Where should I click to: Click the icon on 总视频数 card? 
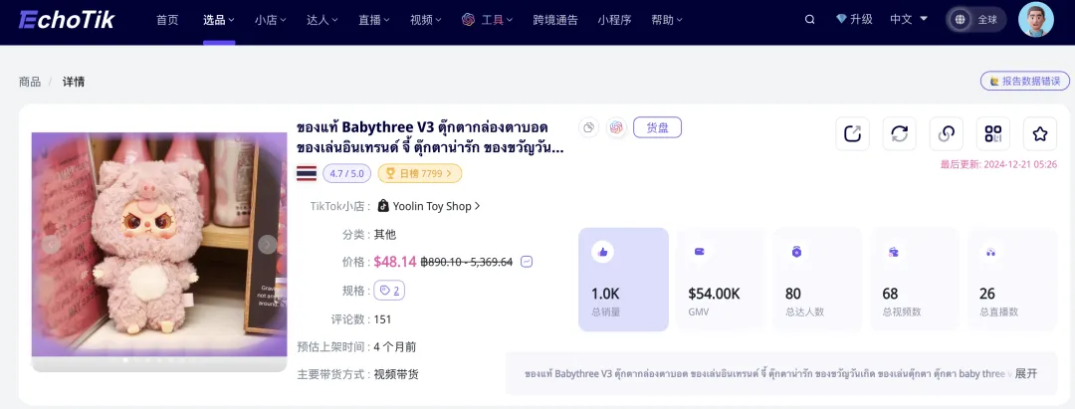point(893,252)
